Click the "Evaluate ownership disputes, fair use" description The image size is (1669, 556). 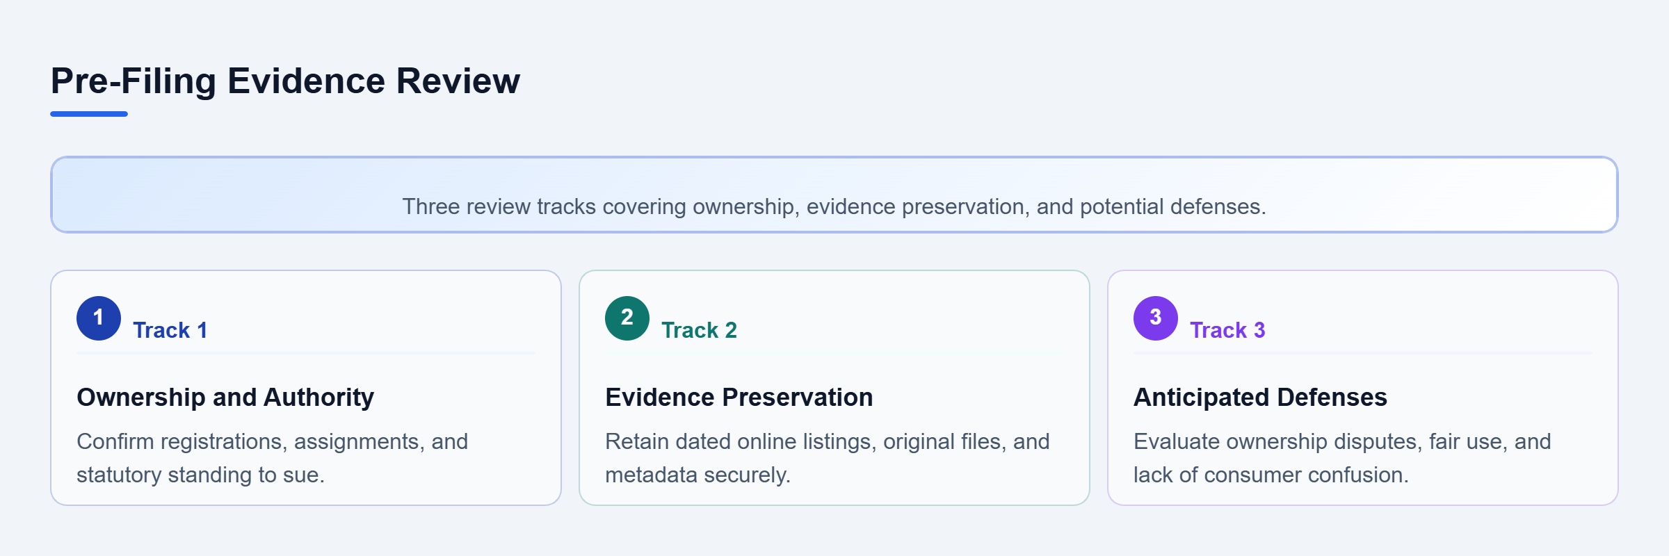click(x=1342, y=458)
